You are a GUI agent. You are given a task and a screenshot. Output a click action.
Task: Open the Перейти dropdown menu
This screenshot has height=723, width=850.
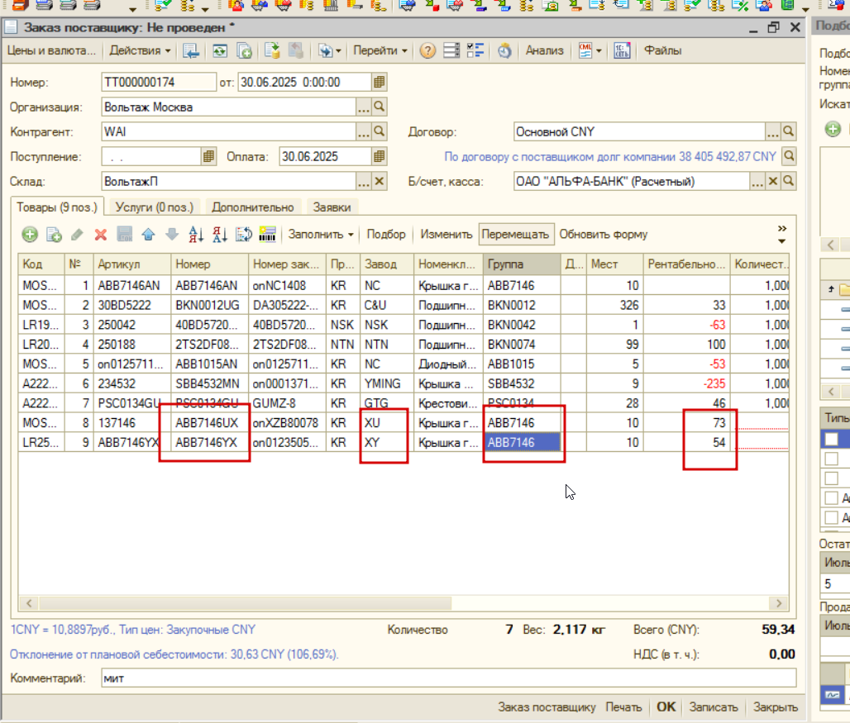pyautogui.click(x=380, y=51)
